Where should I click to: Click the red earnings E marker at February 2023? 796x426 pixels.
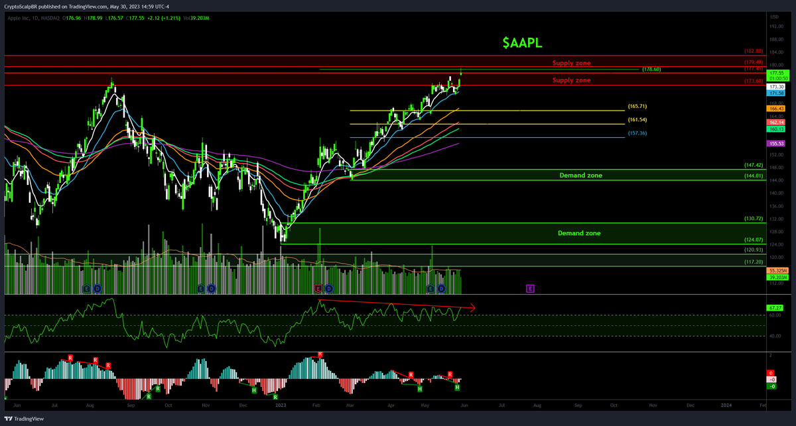tap(318, 289)
